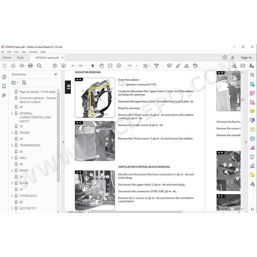Image resolution: width=257 pixels, height=257 pixels.
Task: Click the bookmarks list scrollbar
Action: [58, 137]
